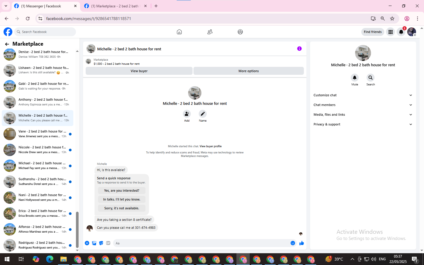Click the chat list scroll-up arrow
This screenshot has width=424, height=265.
[x=77, y=51]
